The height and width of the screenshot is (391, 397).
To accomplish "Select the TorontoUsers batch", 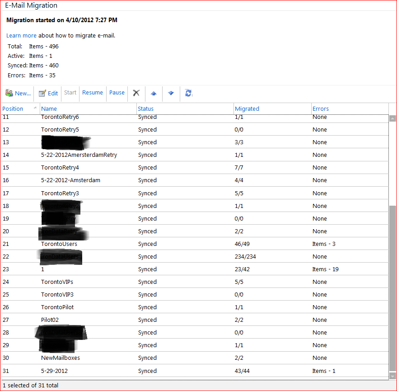I will coord(59,244).
